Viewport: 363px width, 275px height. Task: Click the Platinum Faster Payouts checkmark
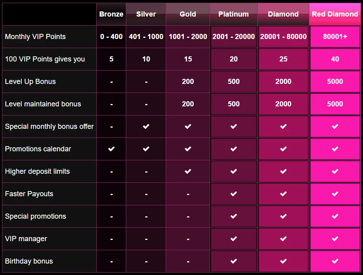234,194
